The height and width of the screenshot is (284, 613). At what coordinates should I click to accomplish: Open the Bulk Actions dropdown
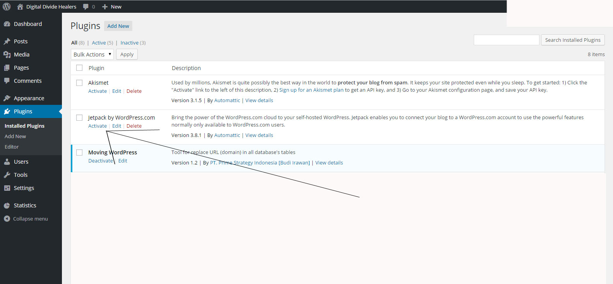(92, 54)
